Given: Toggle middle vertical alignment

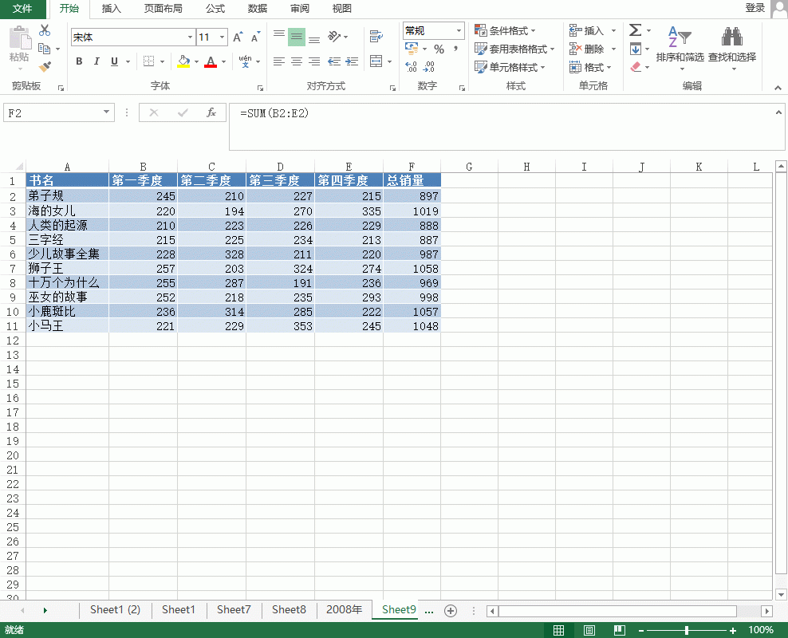Looking at the screenshot, I should (x=296, y=37).
